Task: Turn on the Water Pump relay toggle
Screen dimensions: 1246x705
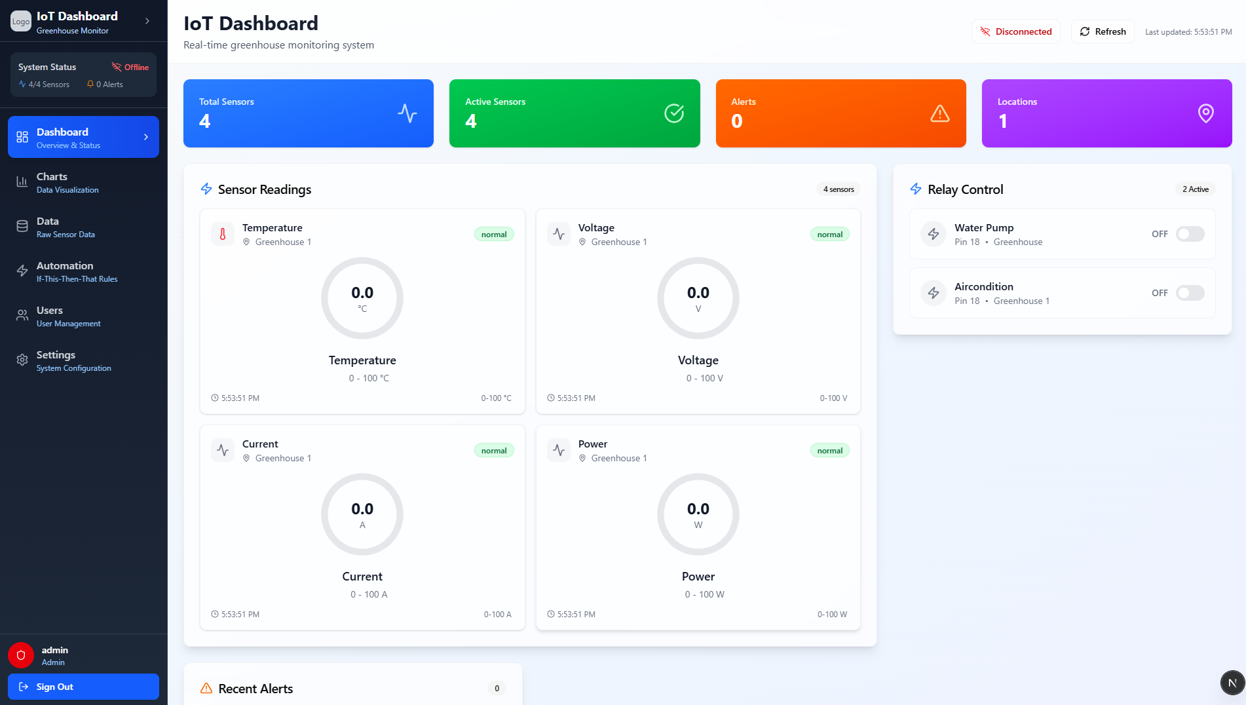Action: coord(1190,234)
